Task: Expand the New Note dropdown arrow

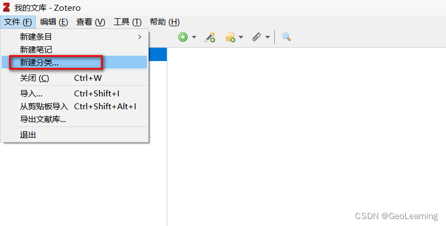Action: click(241, 37)
